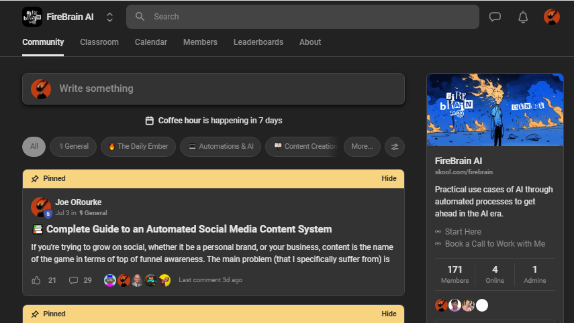Click the white blank member avatar in sidebar
Image resolution: width=574 pixels, height=323 pixels.
(x=482, y=305)
